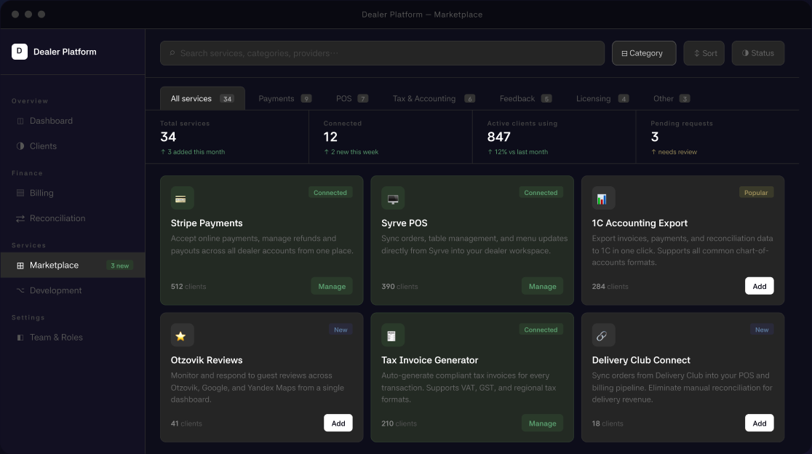Screen dimensions: 812x454
Task: Click the Stripe Payments card icon
Action: tap(183, 199)
